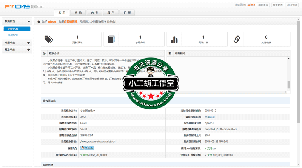Open 系统探针 in the sidebar
Image resolution: width=302 pixels, height=168 pixels.
[13, 35]
